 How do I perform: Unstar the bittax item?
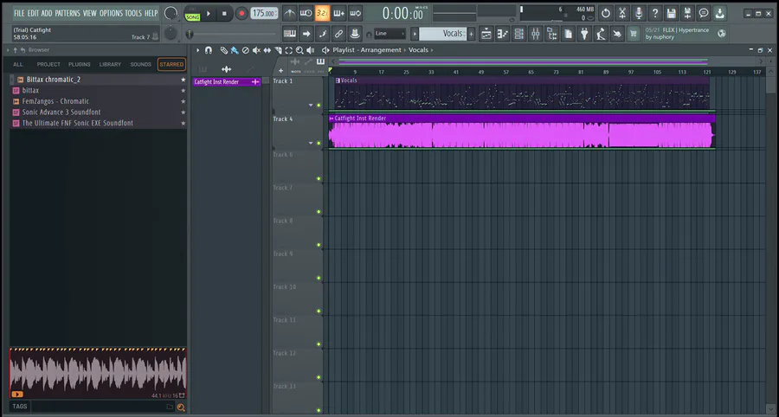pyautogui.click(x=183, y=90)
